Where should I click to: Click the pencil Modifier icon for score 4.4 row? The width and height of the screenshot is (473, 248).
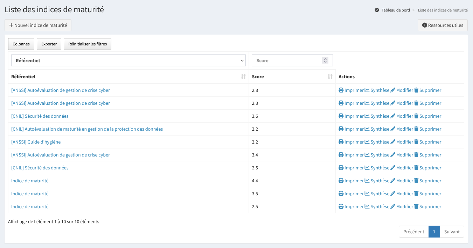click(393, 181)
